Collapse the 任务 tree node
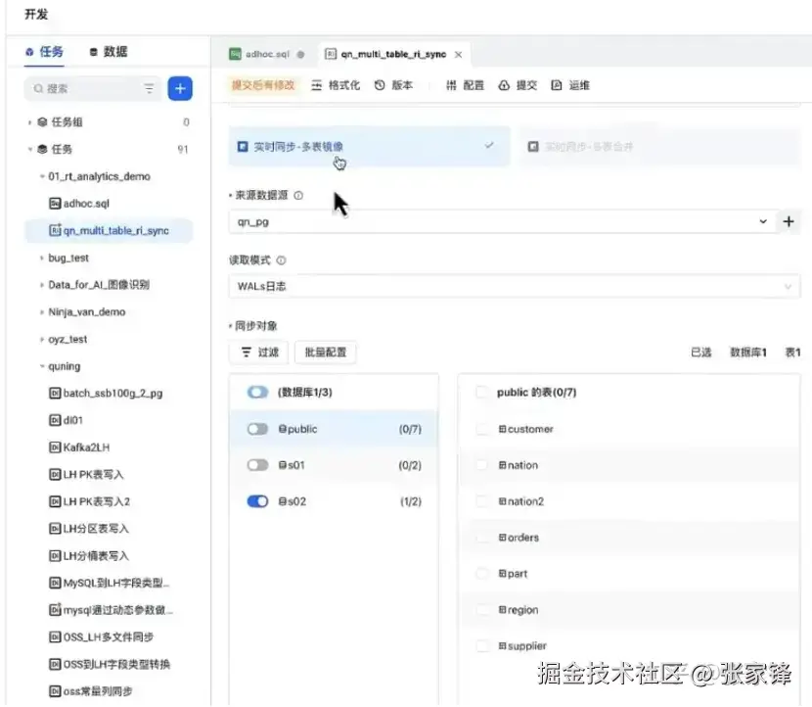The height and width of the screenshot is (707, 812). pos(29,149)
